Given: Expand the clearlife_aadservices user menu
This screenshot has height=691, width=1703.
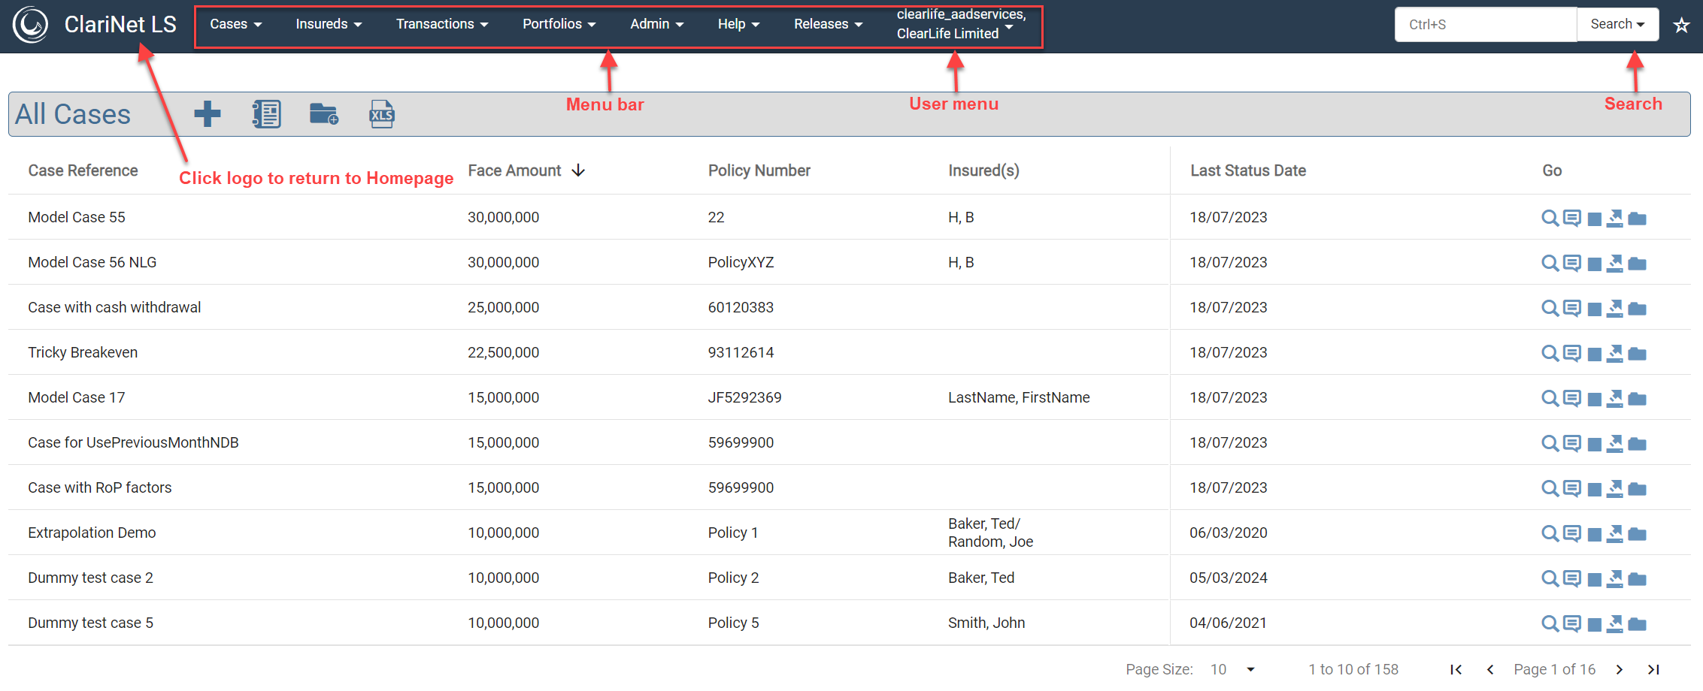Looking at the screenshot, I should tap(960, 24).
